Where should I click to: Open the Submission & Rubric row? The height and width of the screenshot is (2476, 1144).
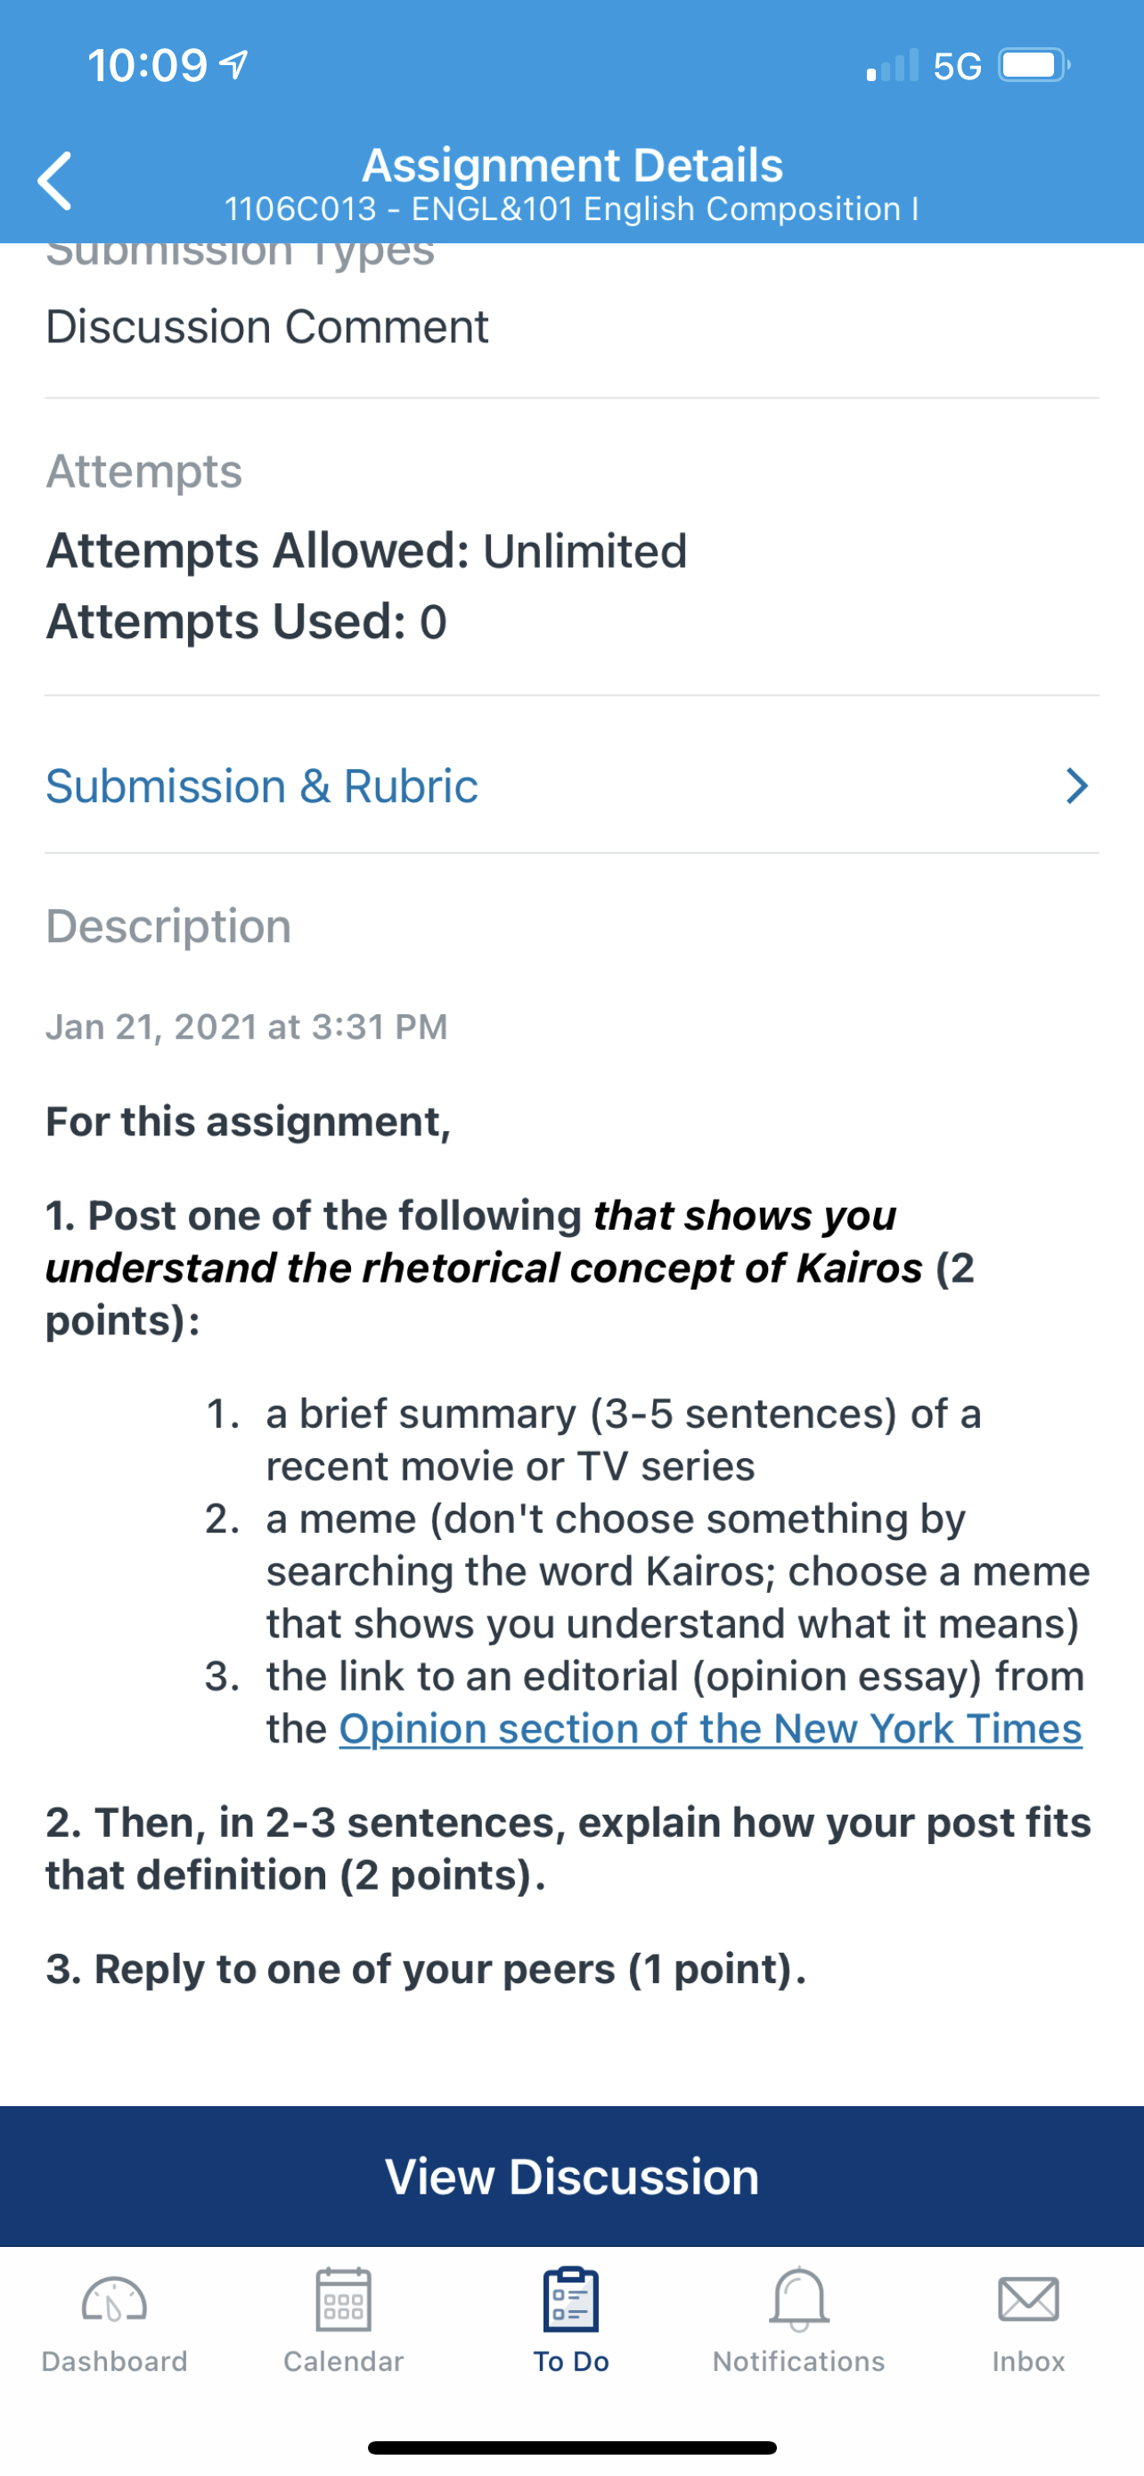[x=571, y=786]
